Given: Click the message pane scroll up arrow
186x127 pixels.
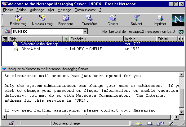Looking at the screenshot, I should pos(182,74).
